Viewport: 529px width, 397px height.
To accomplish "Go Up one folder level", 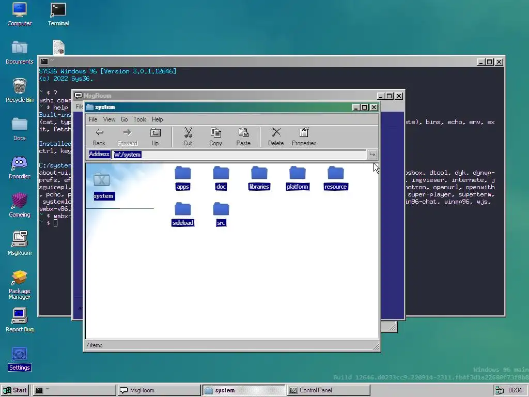I will 155,136.
